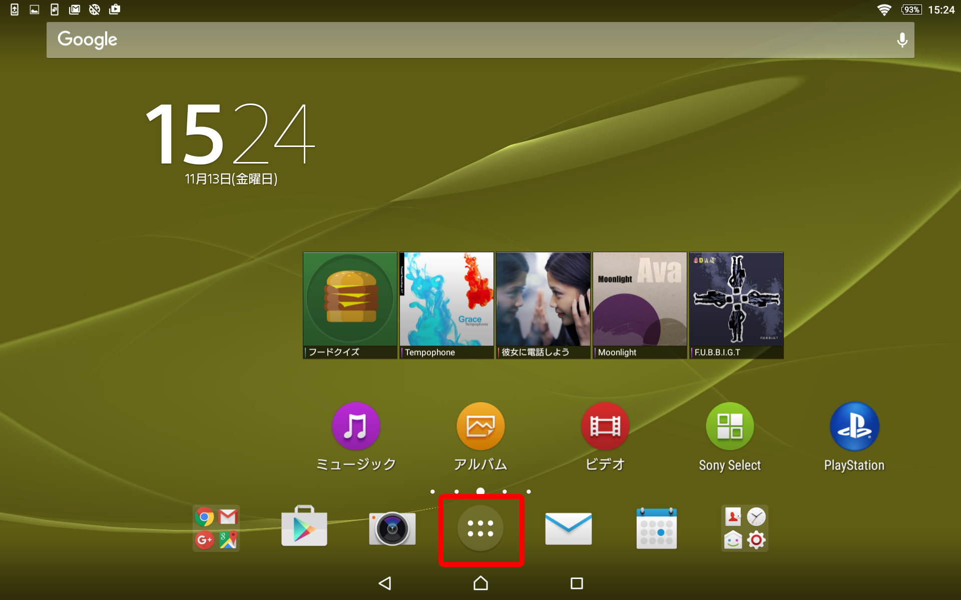Screen dimensions: 961x600
Task: Open the Google Play Store
Action: tap(304, 526)
